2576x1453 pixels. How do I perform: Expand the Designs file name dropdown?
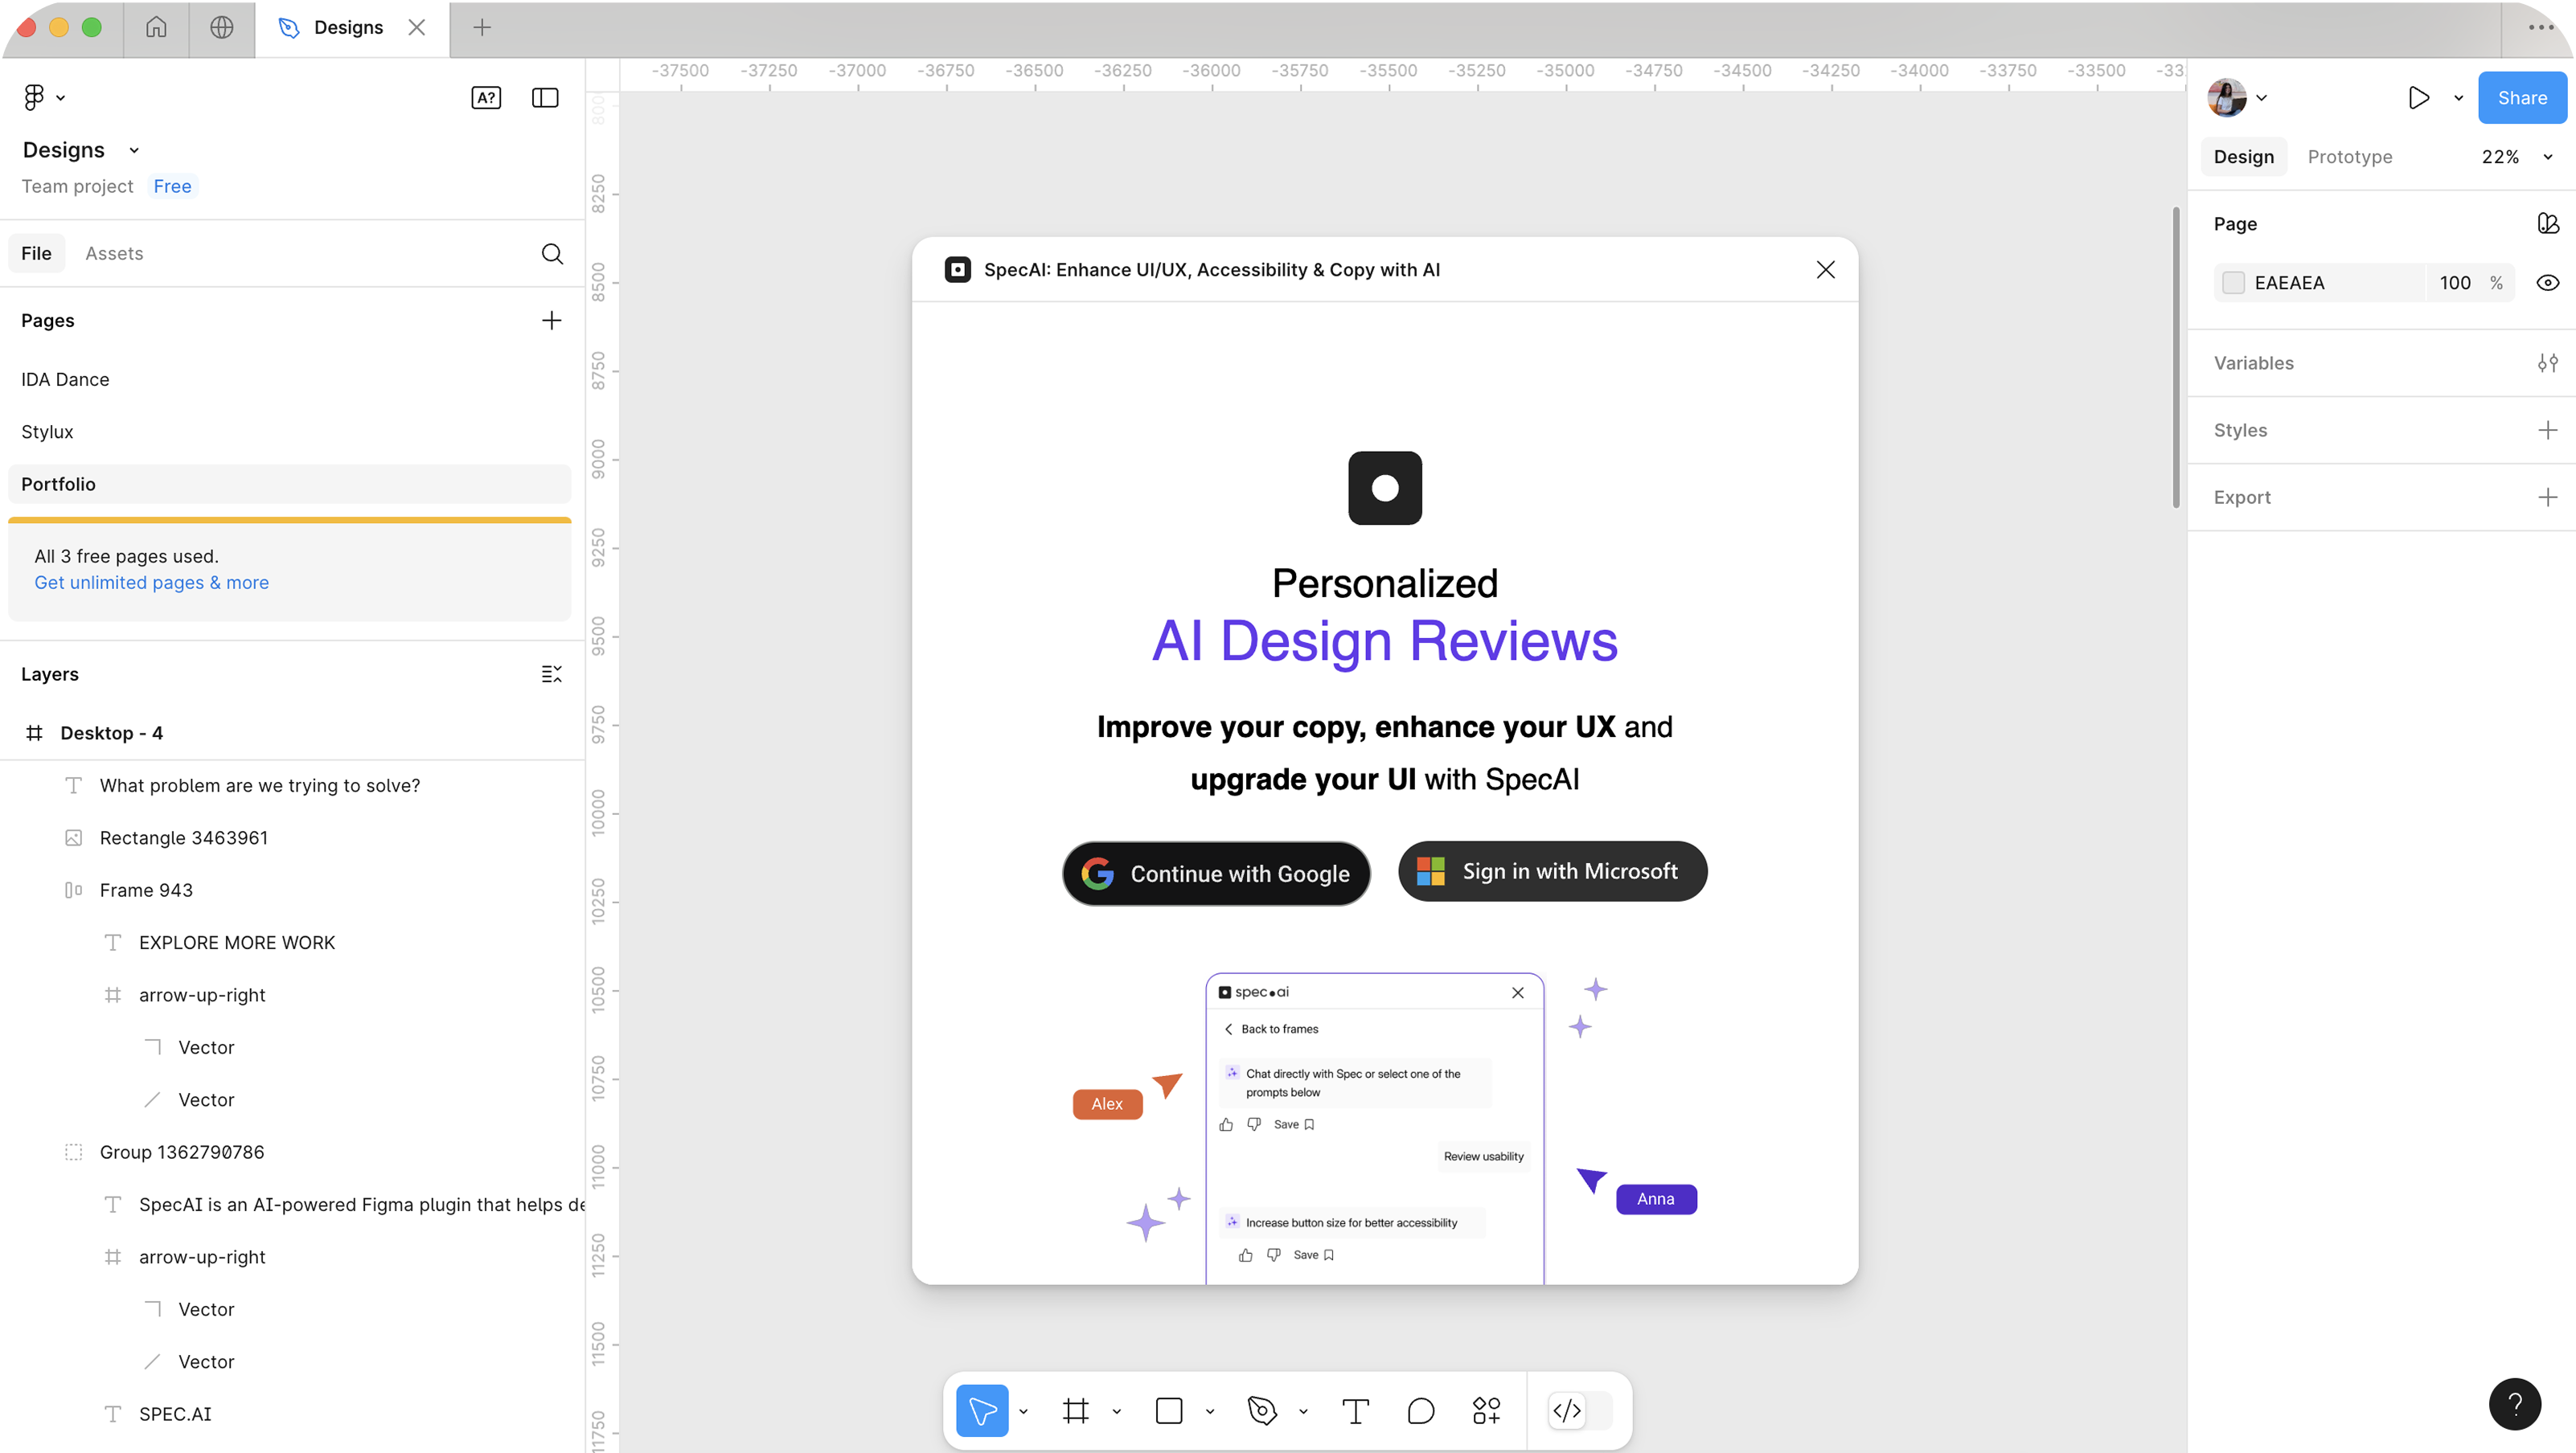coord(134,150)
